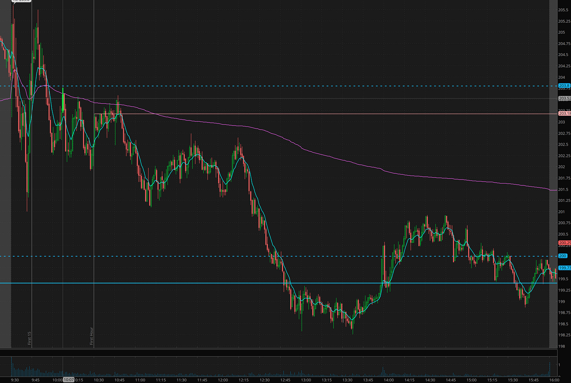Screen dimensions: 571x383
Task: Click the 199.25 price axis label
Action: (x=564, y=290)
